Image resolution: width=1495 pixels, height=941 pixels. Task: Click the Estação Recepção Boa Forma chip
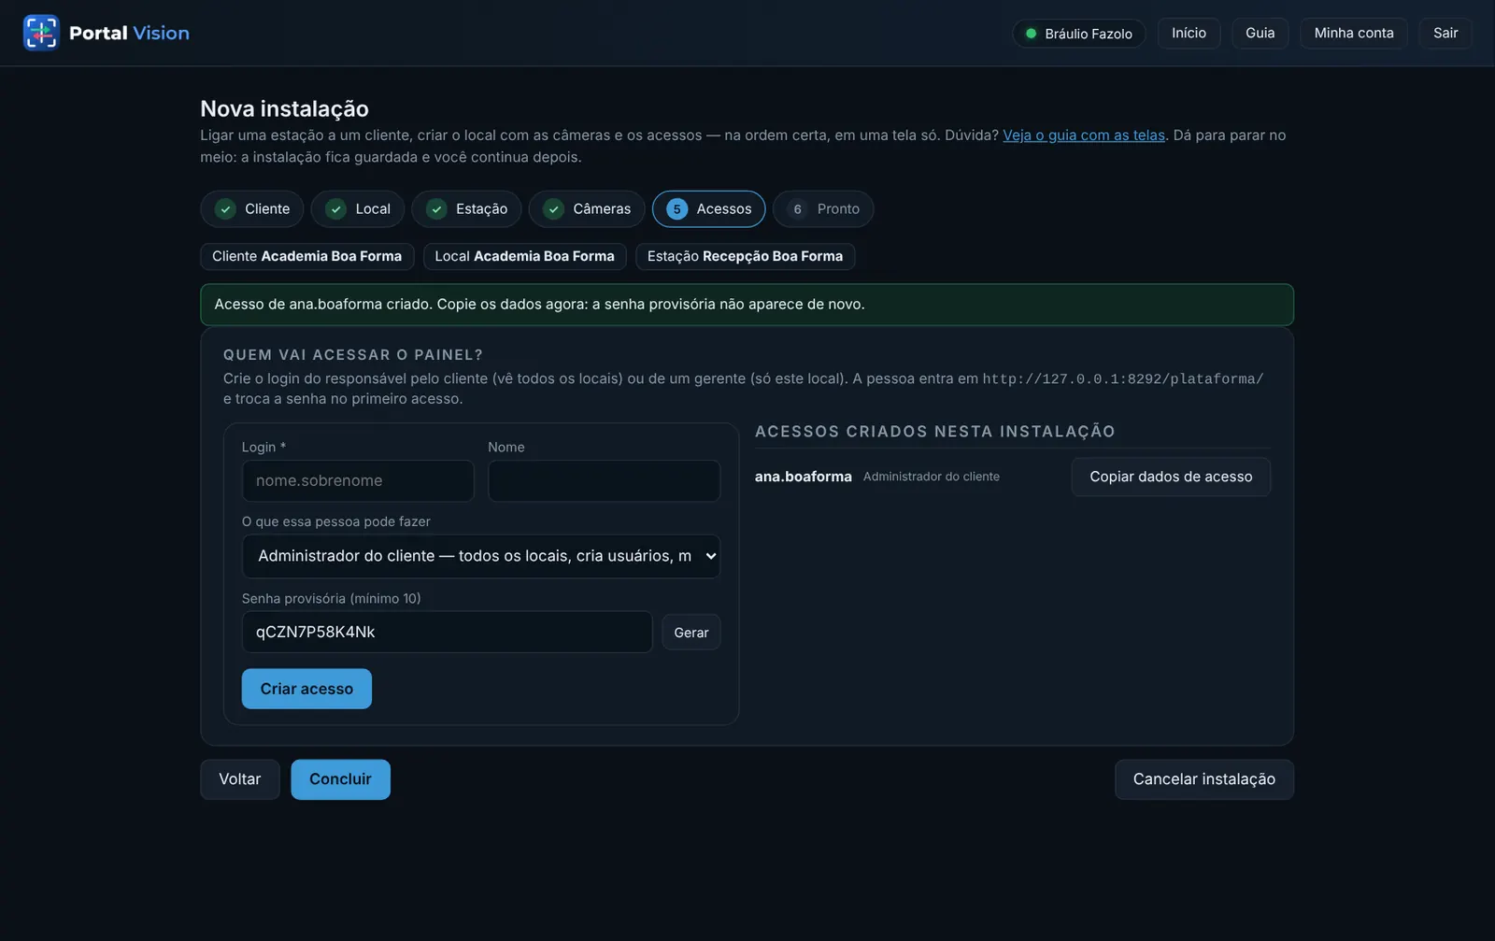745,256
